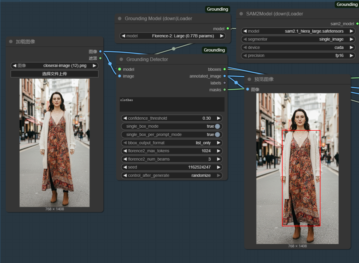Click the 遮罩 output port on 加载图像 node
Image resolution: width=359 pixels, height=263 pixels.
click(x=100, y=58)
